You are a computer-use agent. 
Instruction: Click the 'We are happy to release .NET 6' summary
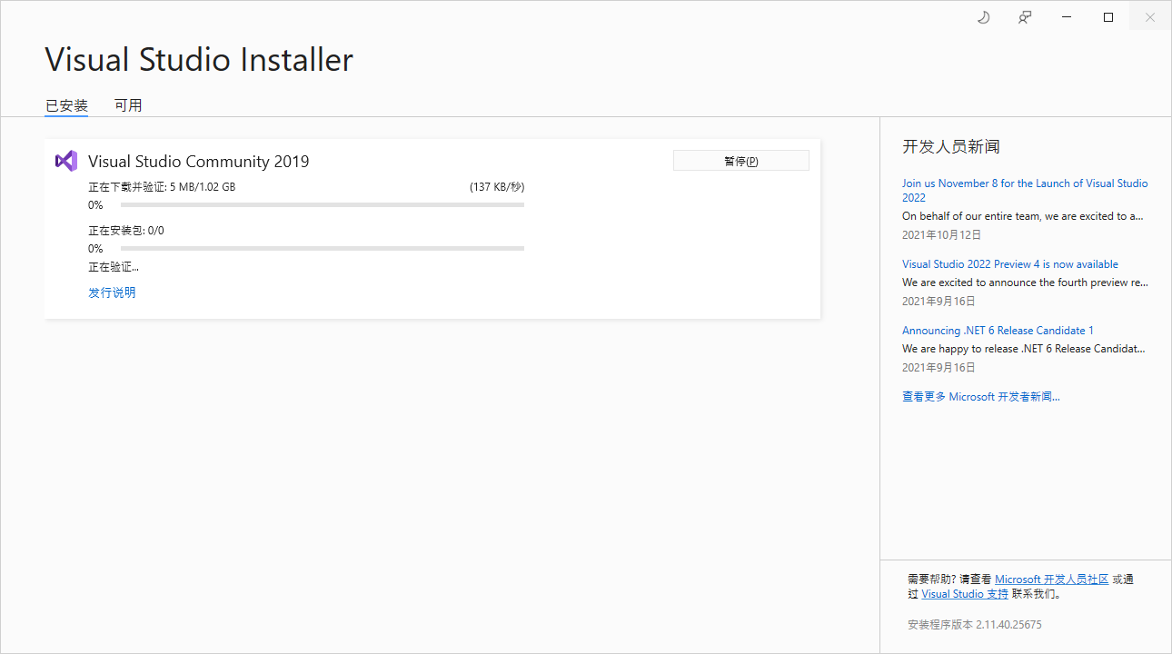1024,349
